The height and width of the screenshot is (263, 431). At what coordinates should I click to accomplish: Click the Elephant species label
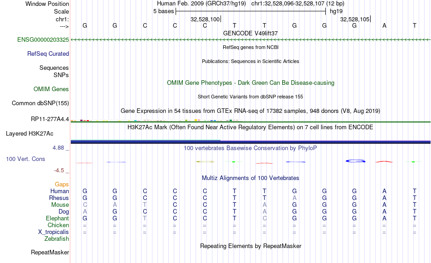point(58,218)
